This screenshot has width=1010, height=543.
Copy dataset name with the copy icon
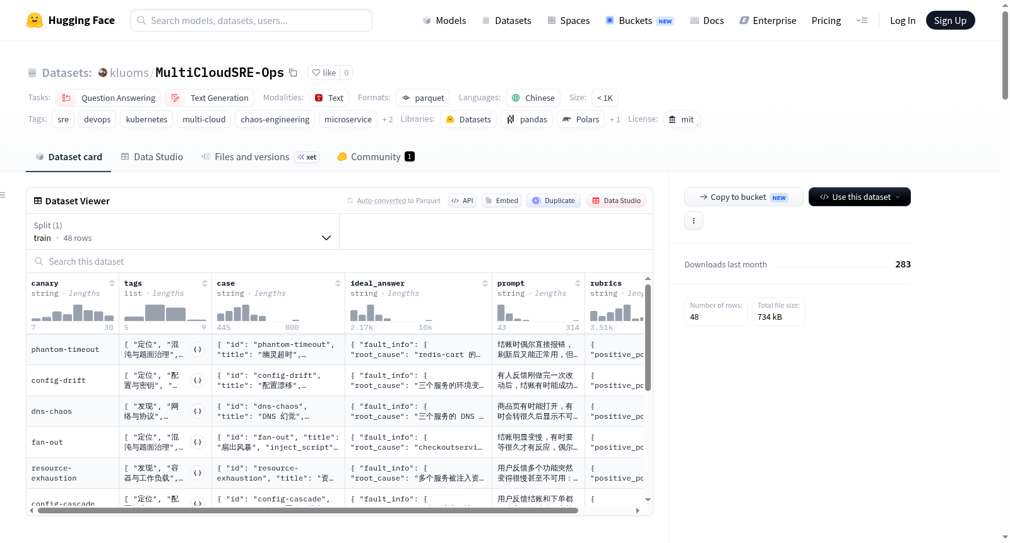point(293,73)
